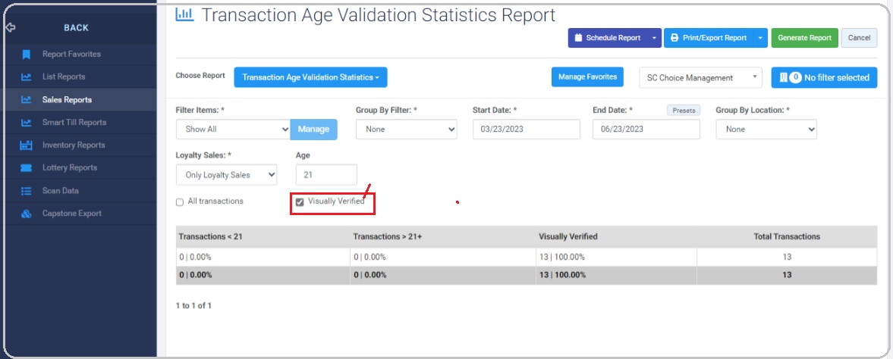893x359 pixels.
Task: Click the List Reports chart icon
Action: pos(26,76)
